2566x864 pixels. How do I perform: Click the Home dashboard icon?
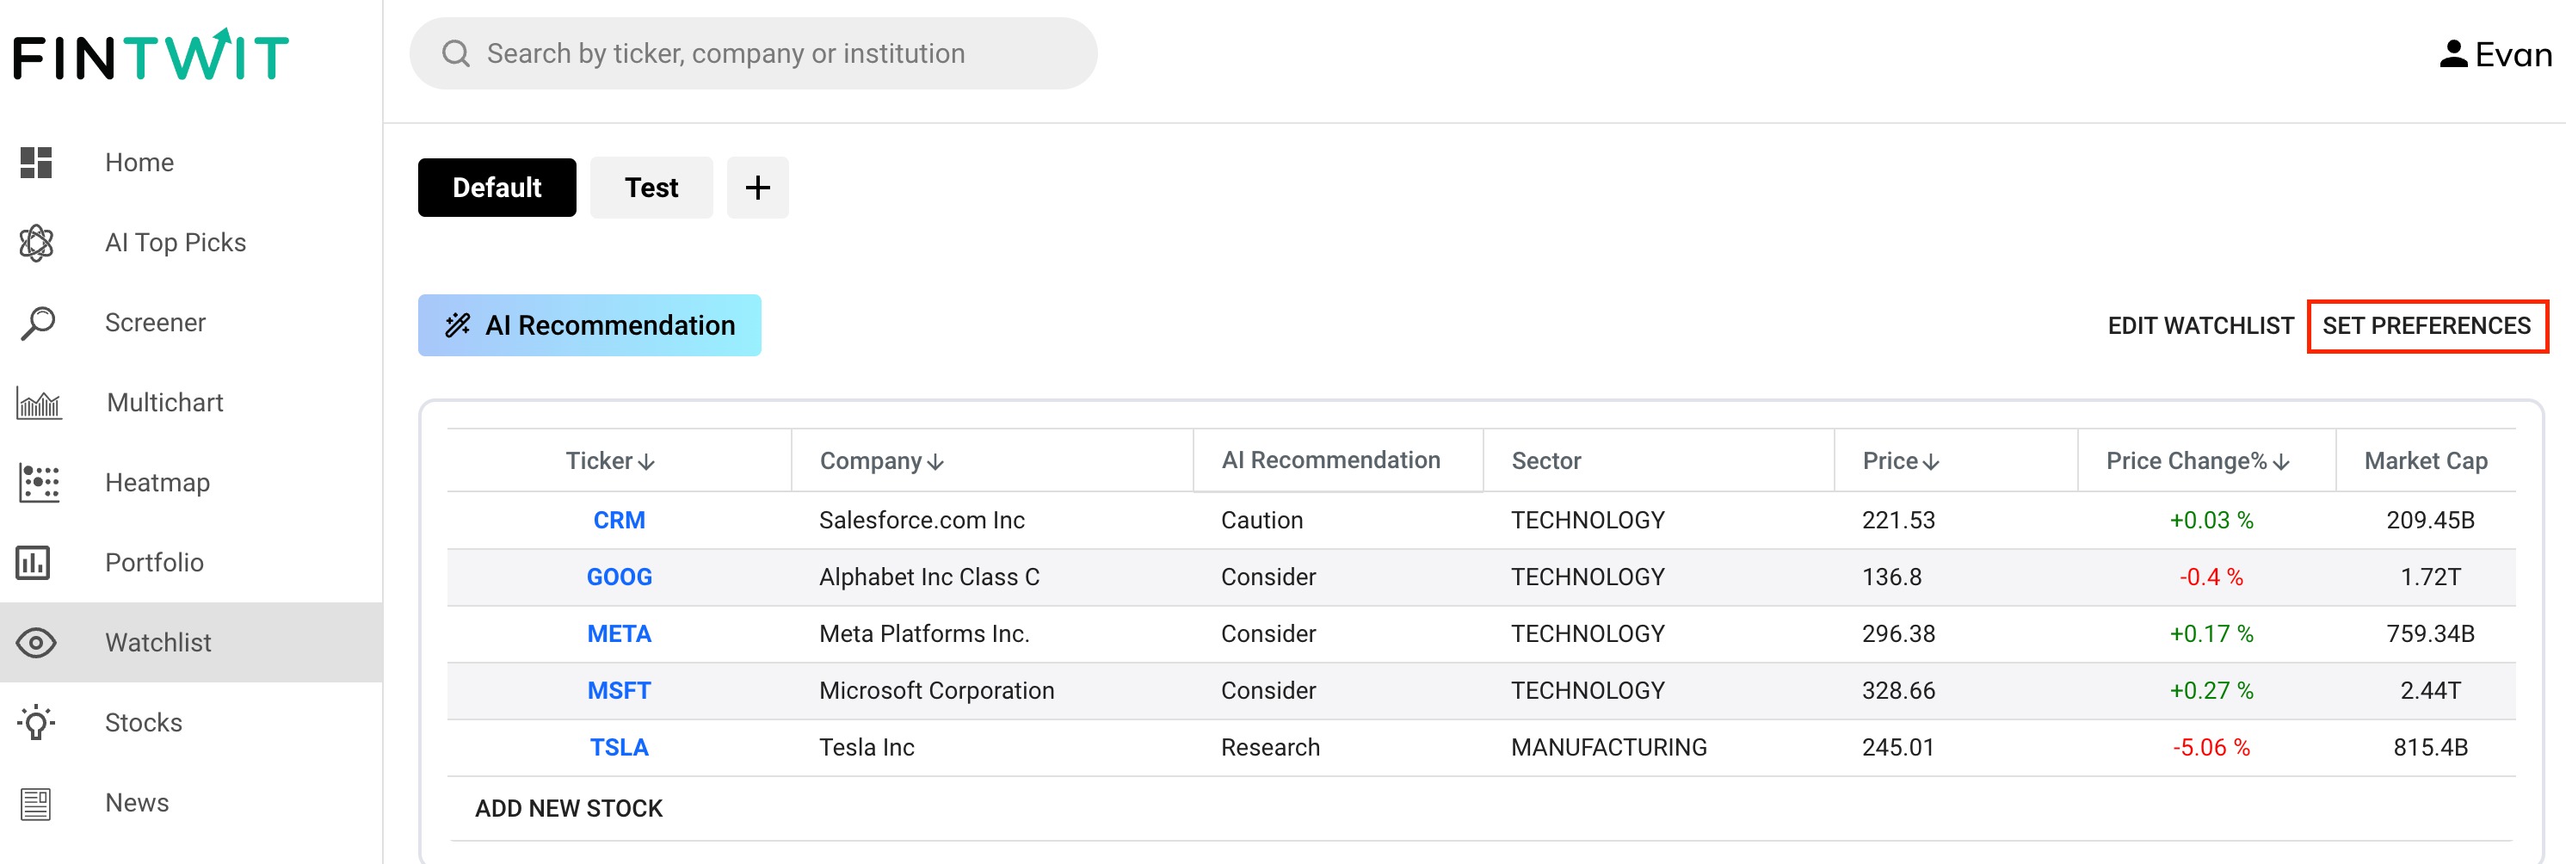tap(36, 163)
